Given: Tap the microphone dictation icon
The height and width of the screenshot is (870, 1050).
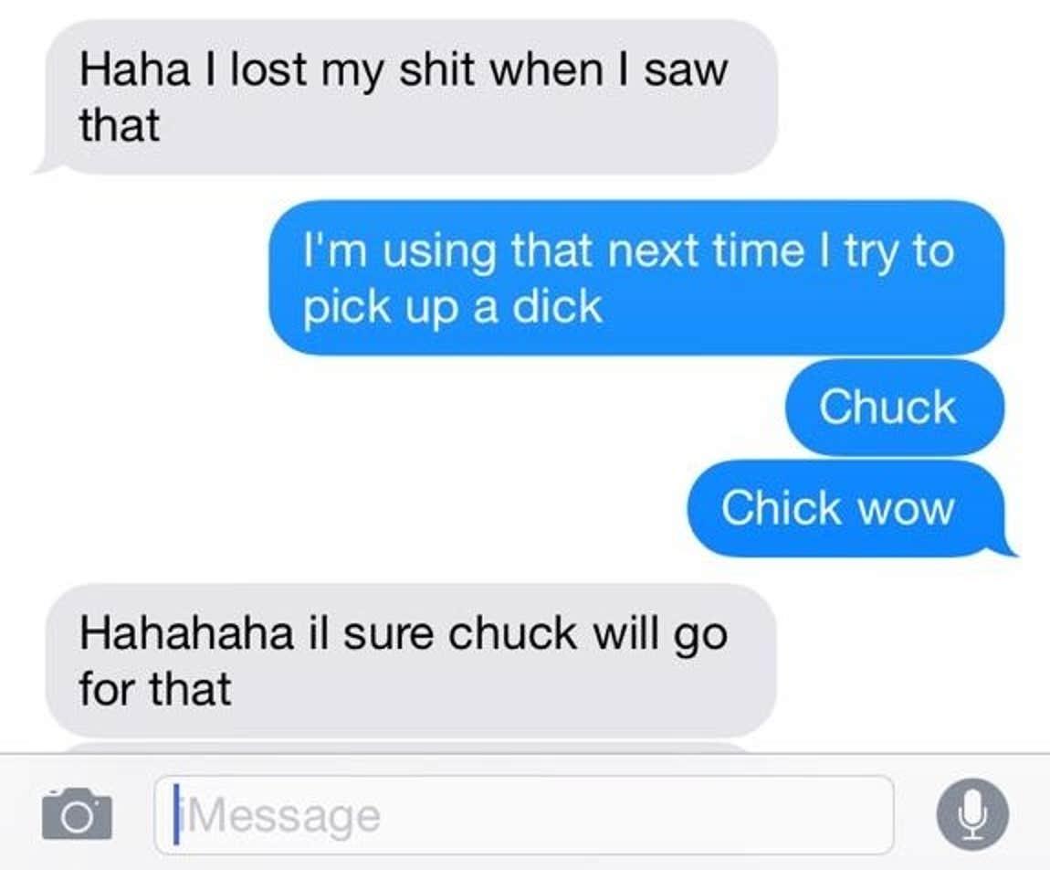Looking at the screenshot, I should pos(971,814).
